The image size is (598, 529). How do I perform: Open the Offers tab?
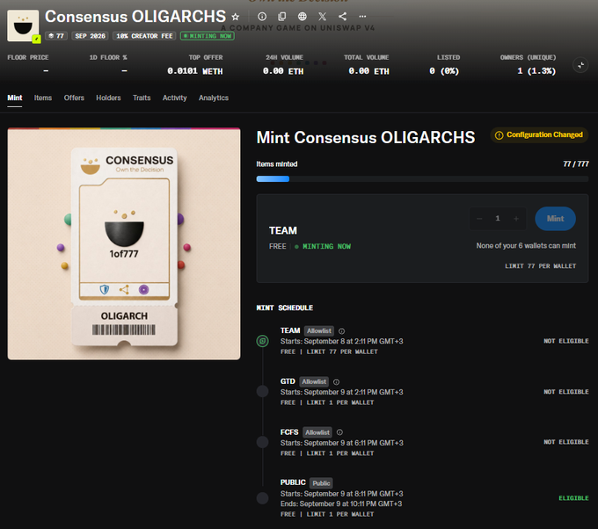pyautogui.click(x=74, y=98)
